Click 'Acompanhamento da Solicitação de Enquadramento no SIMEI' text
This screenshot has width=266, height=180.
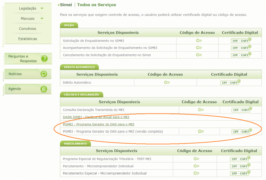point(110,48)
